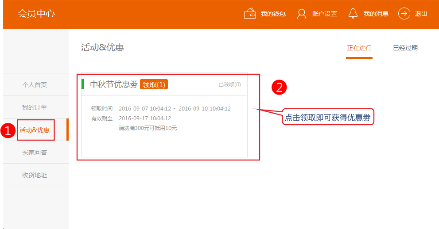The height and width of the screenshot is (229, 439).
Task: Go to 收货地址 in the sidebar
Action: coord(35,175)
